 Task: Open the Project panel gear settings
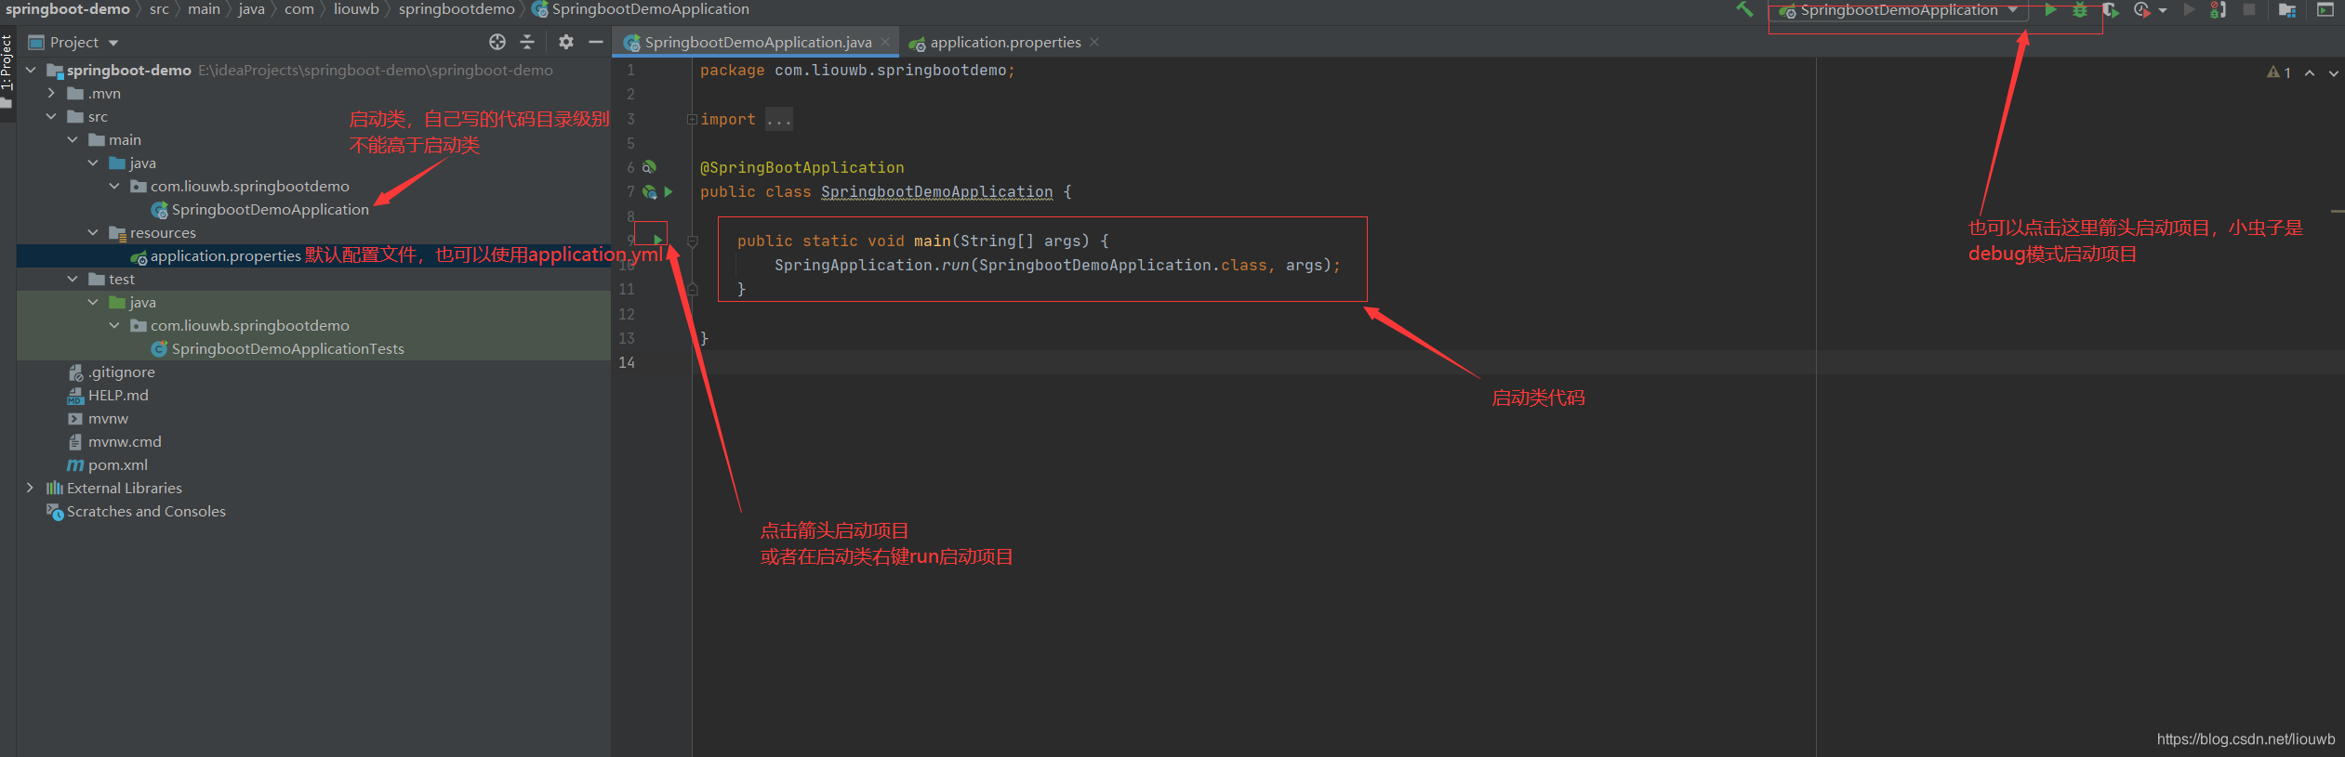coord(565,42)
